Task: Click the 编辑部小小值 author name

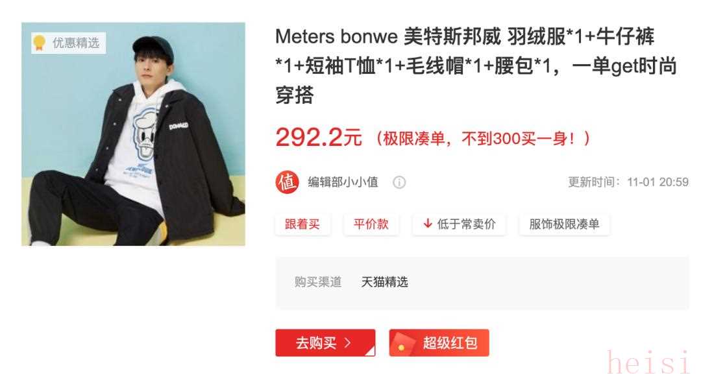Action: [x=343, y=182]
